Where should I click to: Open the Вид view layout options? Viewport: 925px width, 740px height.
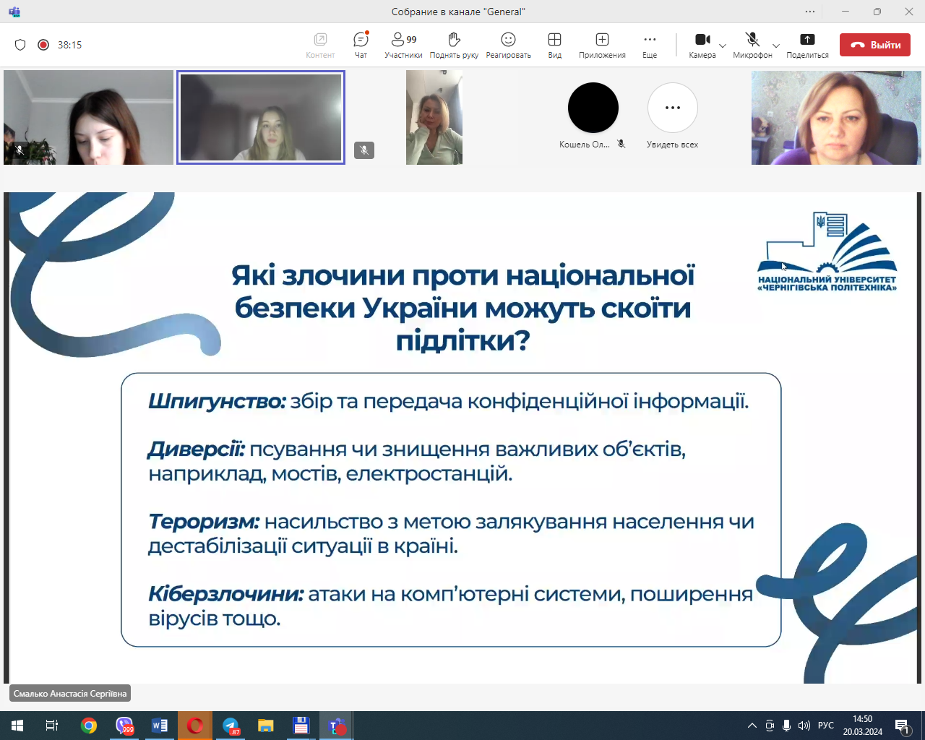tap(554, 44)
